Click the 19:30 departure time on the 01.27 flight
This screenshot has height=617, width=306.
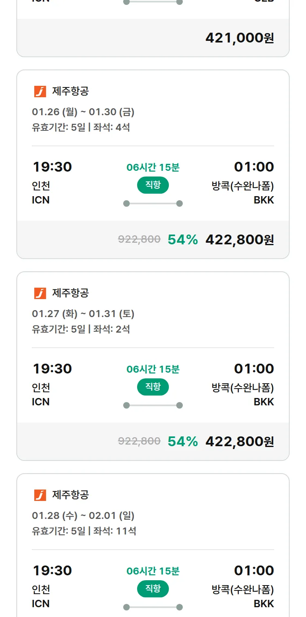pos(52,369)
